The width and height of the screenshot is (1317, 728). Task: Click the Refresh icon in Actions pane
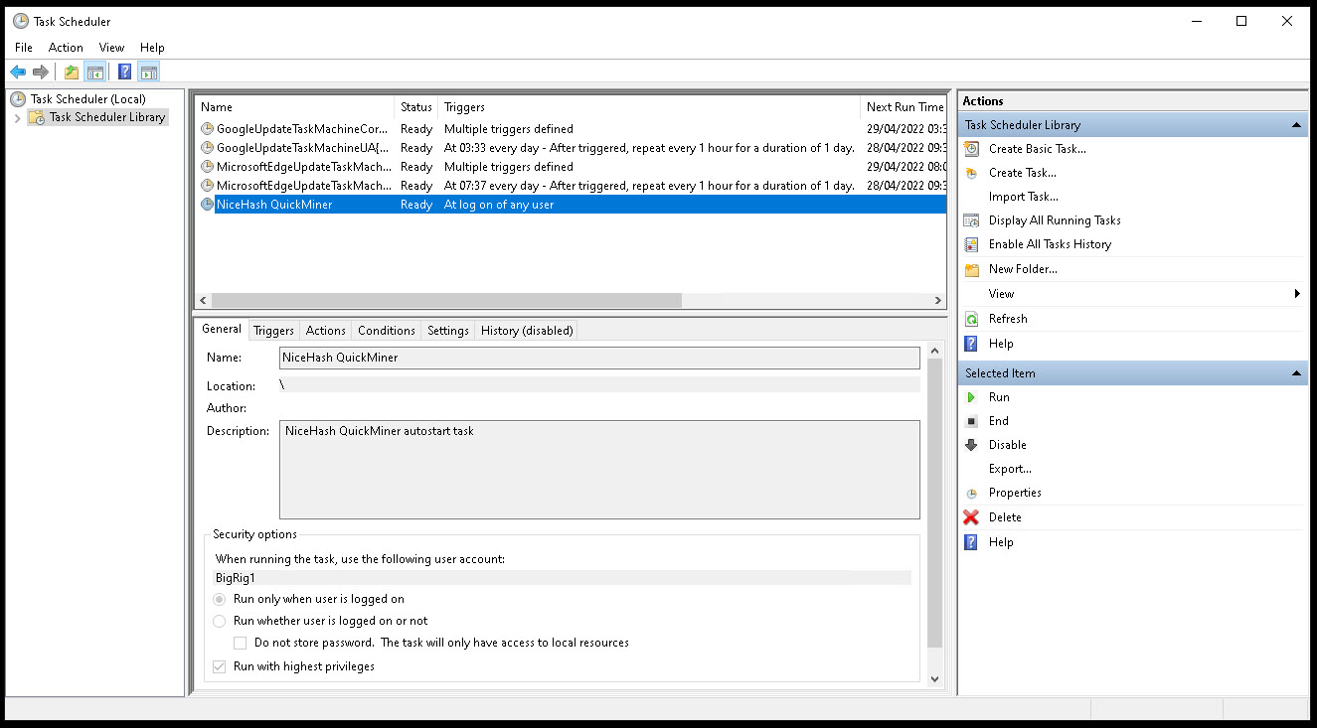pyautogui.click(x=970, y=318)
